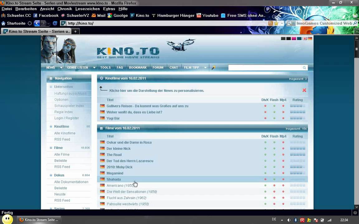359x224 pixels.
Task: Open the SchuelerVZ bookmark
Action: [x=75, y=16]
